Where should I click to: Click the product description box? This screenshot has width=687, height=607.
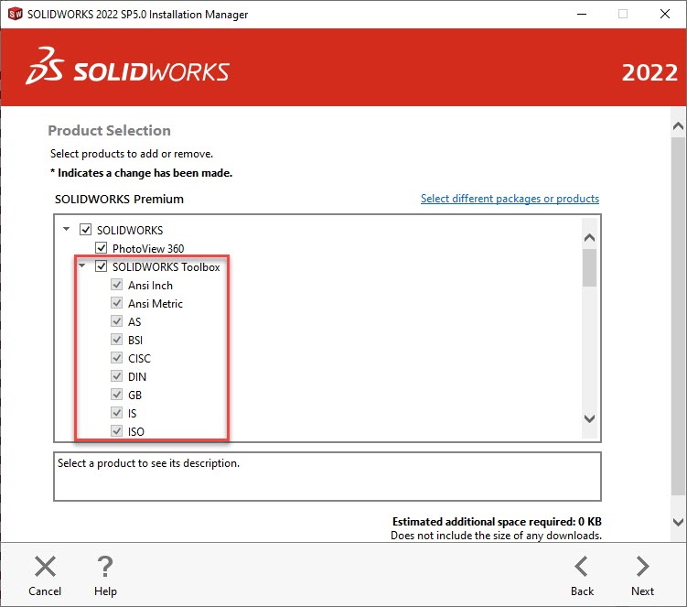point(327,476)
